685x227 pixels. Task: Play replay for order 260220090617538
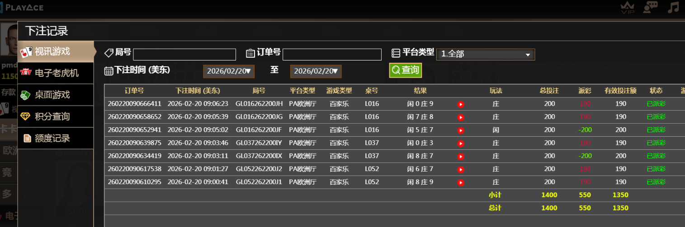461,170
